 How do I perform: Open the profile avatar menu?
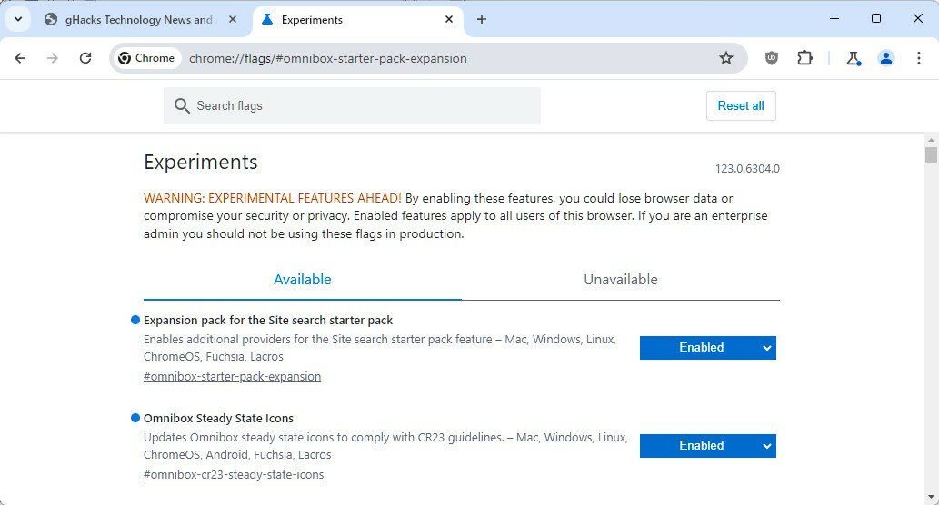[x=885, y=58]
